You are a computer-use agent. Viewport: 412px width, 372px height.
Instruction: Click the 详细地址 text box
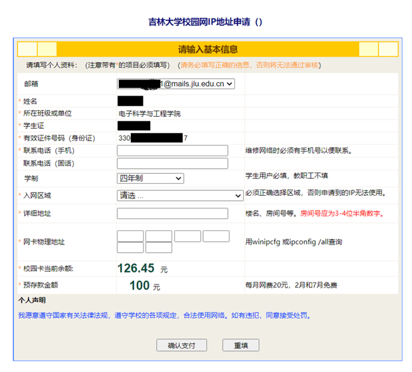point(172,214)
